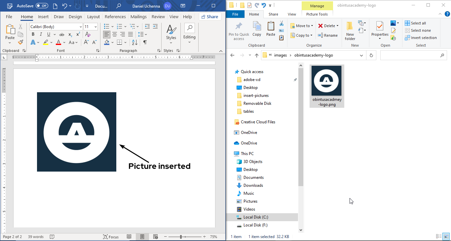Toggle the AutoSave switch
The width and height of the screenshot is (451, 241).
[42, 6]
